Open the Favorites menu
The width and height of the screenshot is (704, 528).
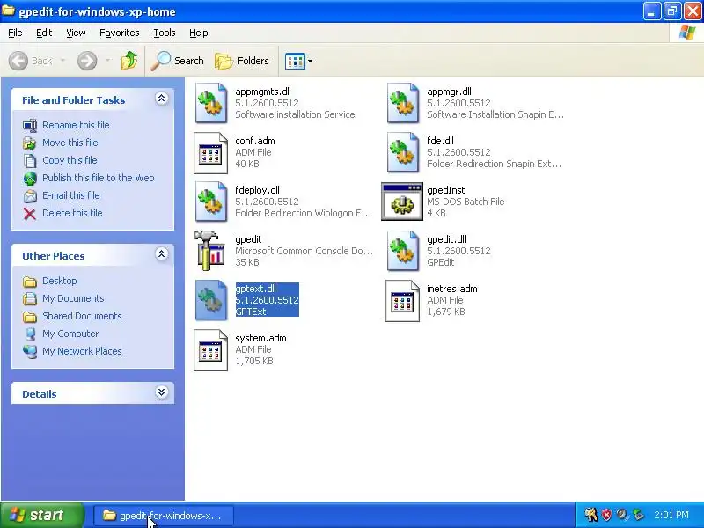click(120, 33)
